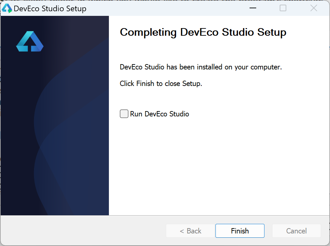Click blank white area below the checkbox

[212, 165]
